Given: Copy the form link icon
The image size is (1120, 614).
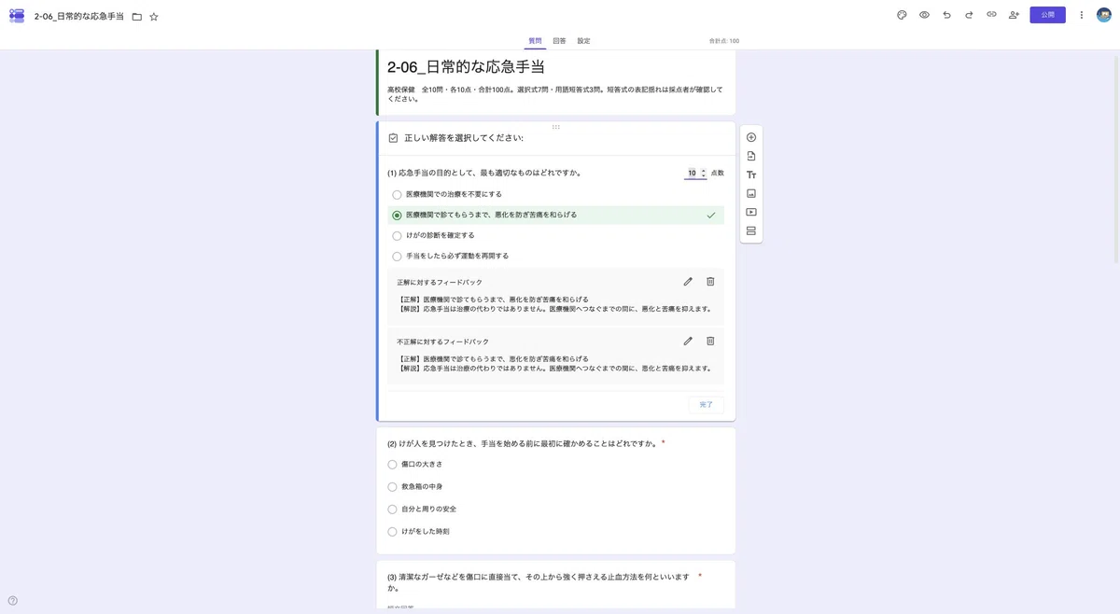Looking at the screenshot, I should coord(991,15).
